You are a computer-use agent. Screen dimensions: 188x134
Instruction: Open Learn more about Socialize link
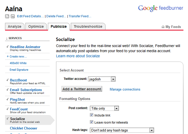[x=78, y=56]
